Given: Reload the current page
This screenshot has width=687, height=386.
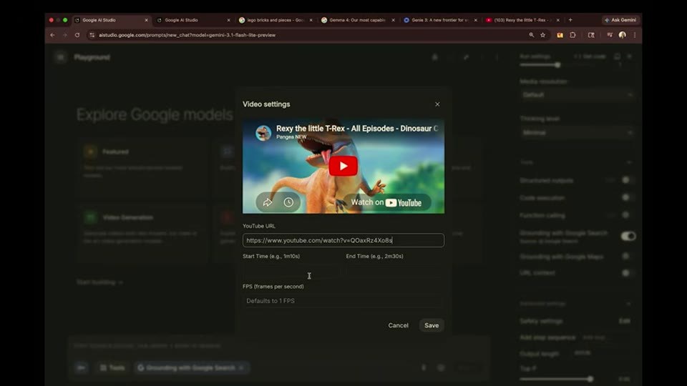Looking at the screenshot, I should click(77, 35).
